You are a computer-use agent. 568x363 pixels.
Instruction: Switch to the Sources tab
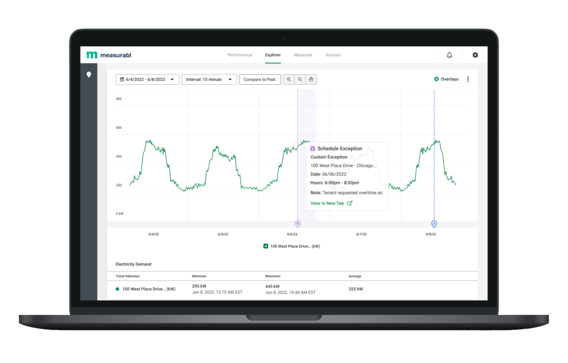pos(333,55)
